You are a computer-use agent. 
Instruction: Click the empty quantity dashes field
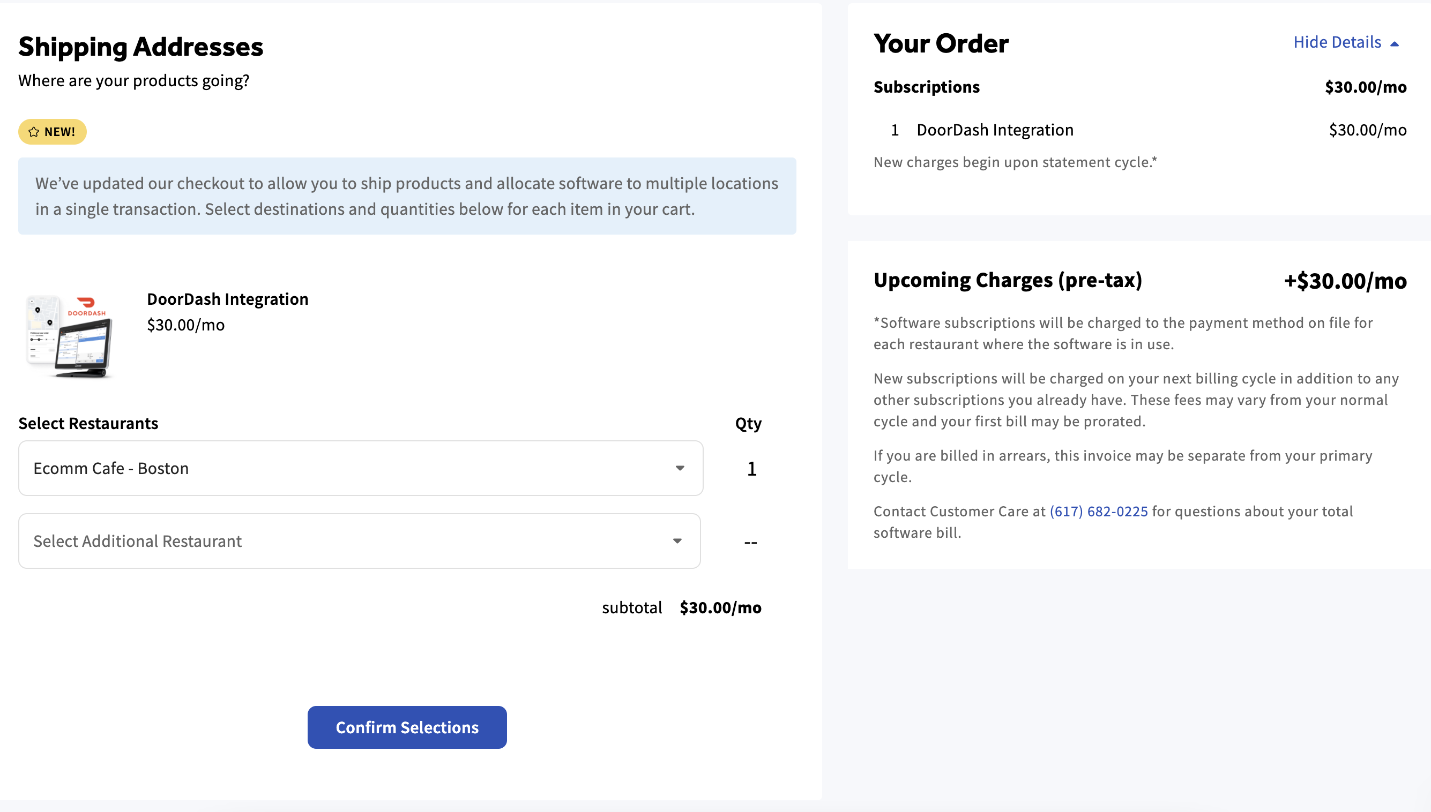[x=750, y=542]
